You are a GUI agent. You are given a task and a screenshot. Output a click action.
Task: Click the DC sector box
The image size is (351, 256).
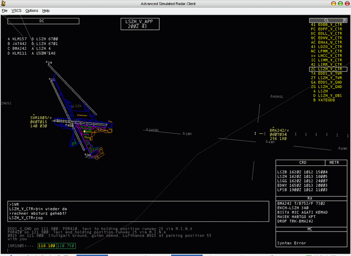pyautogui.click(x=43, y=21)
